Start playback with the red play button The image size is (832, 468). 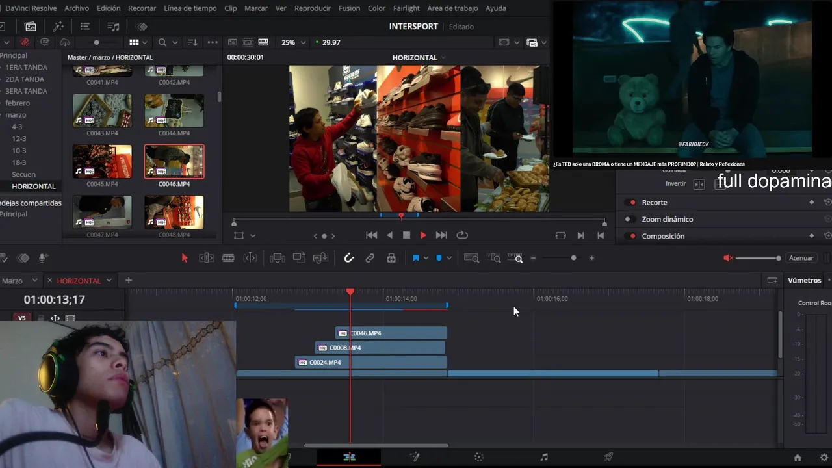(423, 235)
